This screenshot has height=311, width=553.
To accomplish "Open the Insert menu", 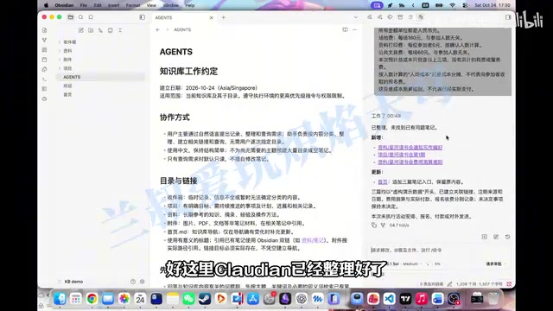I will pos(113,5).
